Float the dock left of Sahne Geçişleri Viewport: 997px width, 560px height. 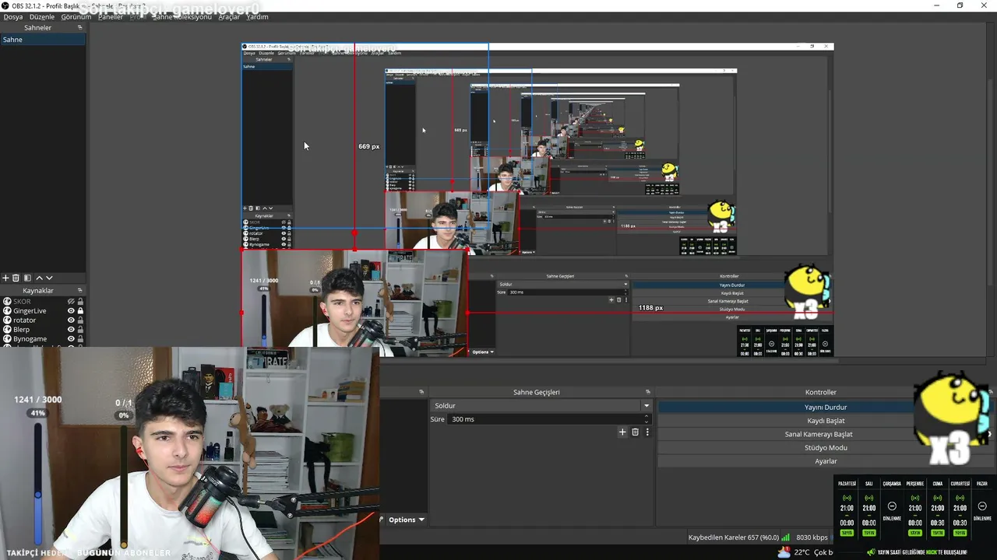coord(421,392)
